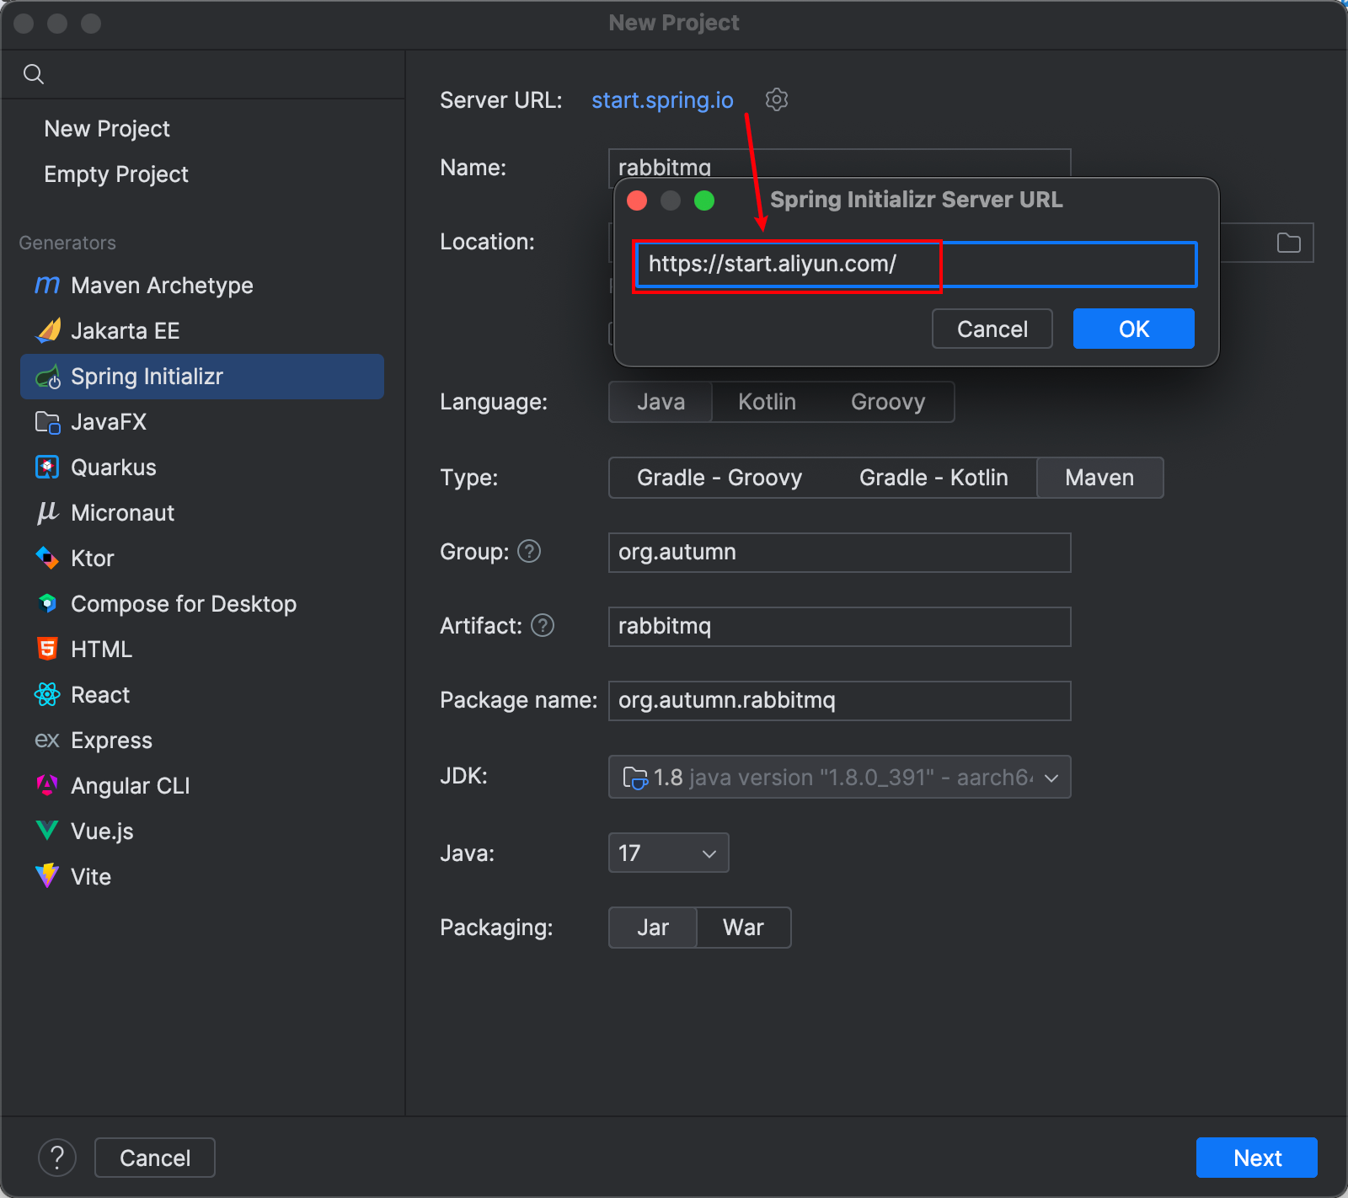Browse location with the folder icon
This screenshot has height=1198, width=1348.
click(1289, 243)
